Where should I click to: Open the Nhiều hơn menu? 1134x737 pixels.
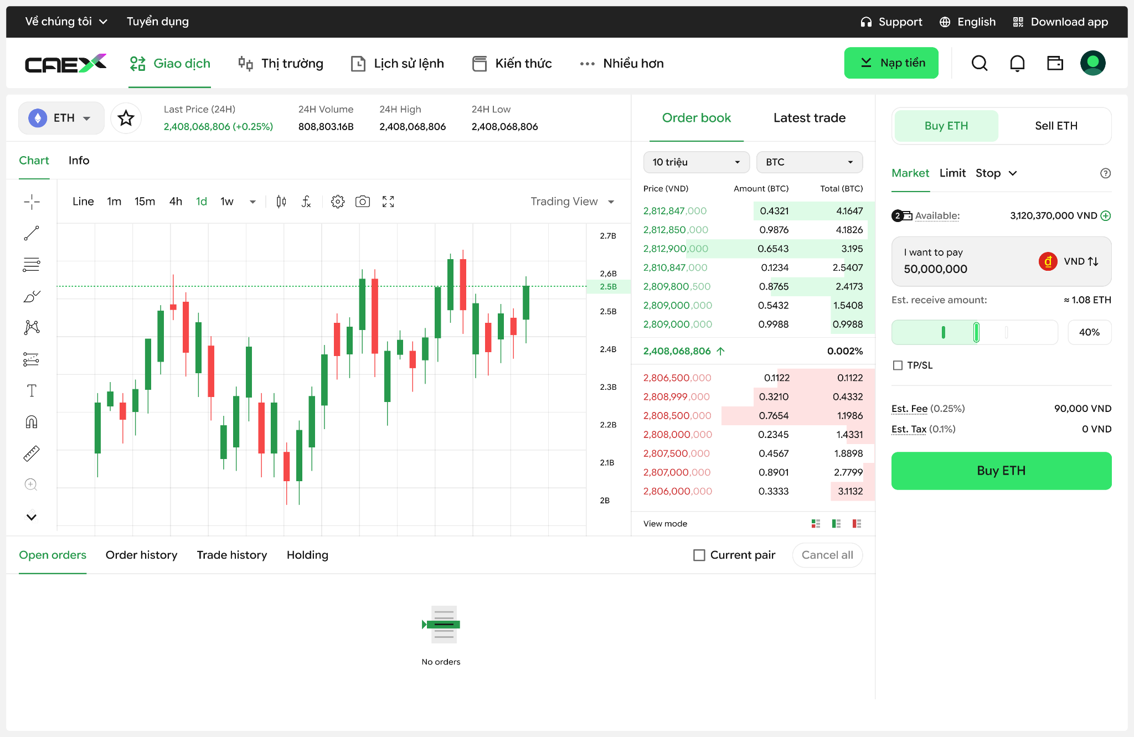tap(621, 64)
